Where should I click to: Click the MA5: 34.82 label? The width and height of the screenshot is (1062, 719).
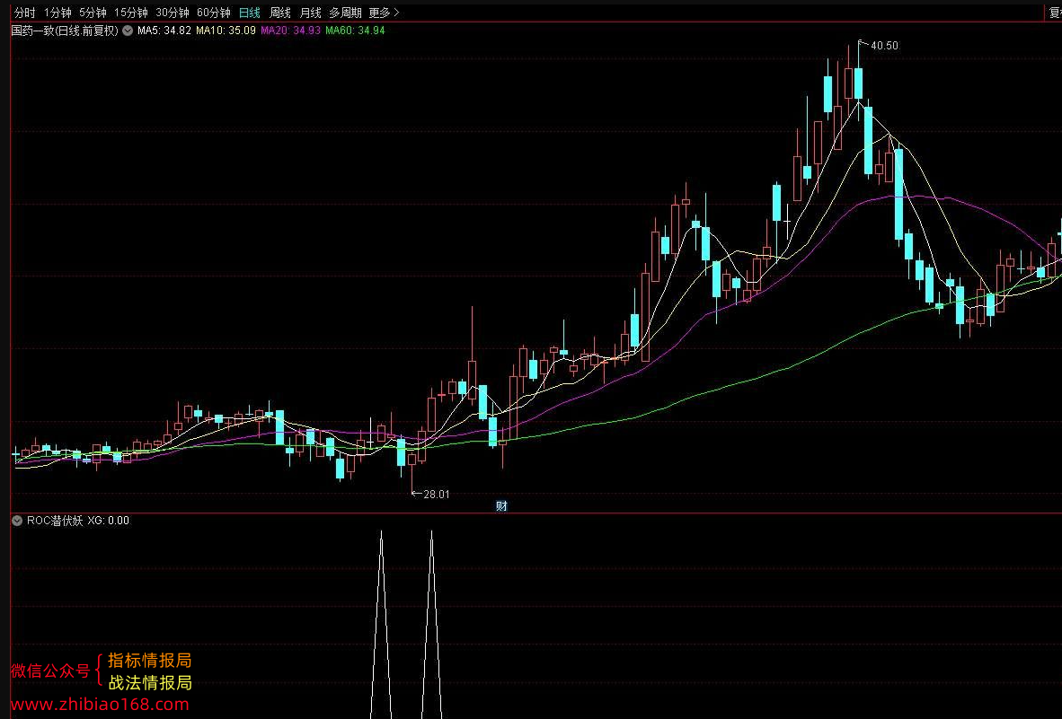[164, 31]
